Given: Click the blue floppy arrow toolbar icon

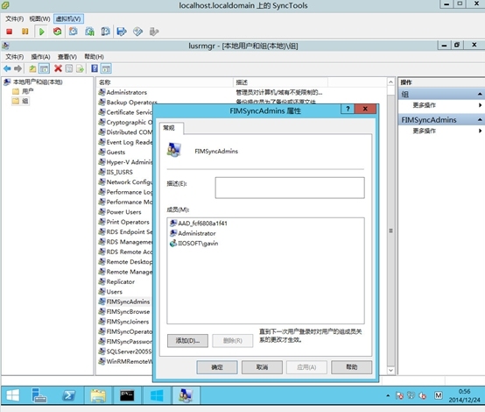Looking at the screenshot, I should [122, 32].
